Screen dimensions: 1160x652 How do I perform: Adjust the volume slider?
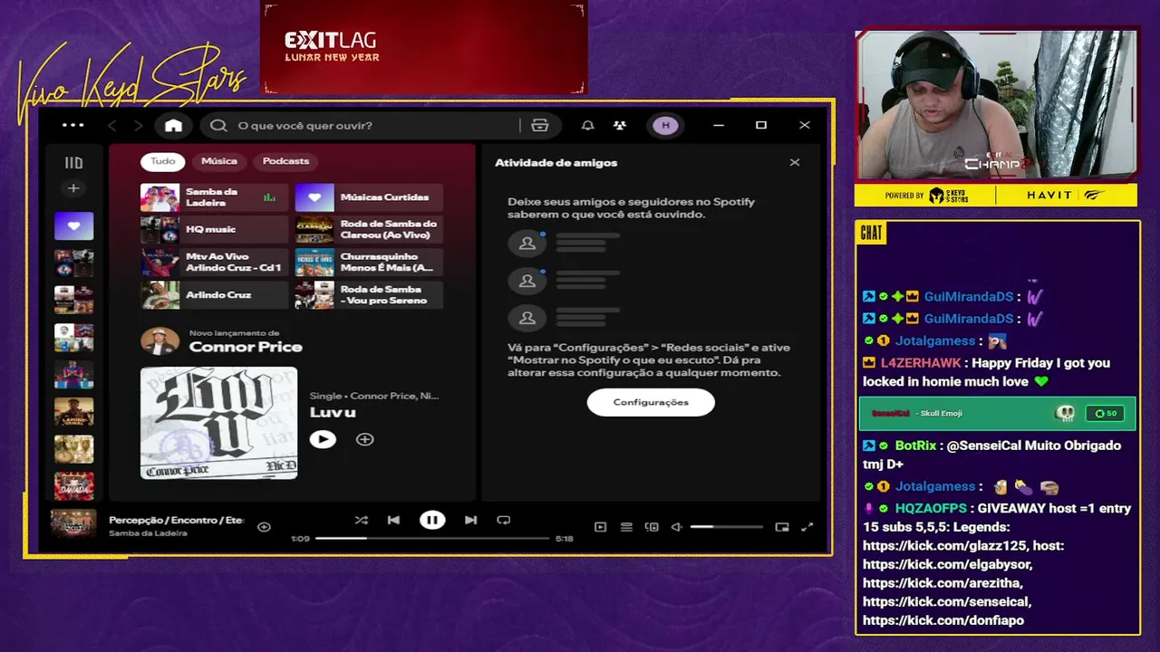[726, 526]
